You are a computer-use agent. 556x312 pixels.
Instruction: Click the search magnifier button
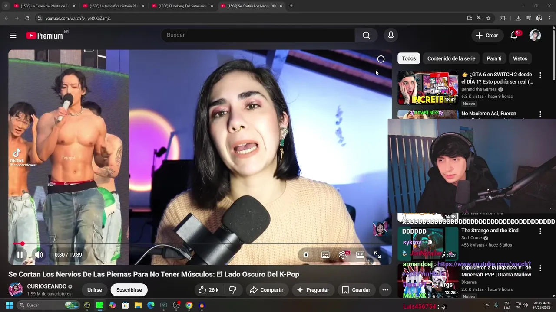click(366, 36)
